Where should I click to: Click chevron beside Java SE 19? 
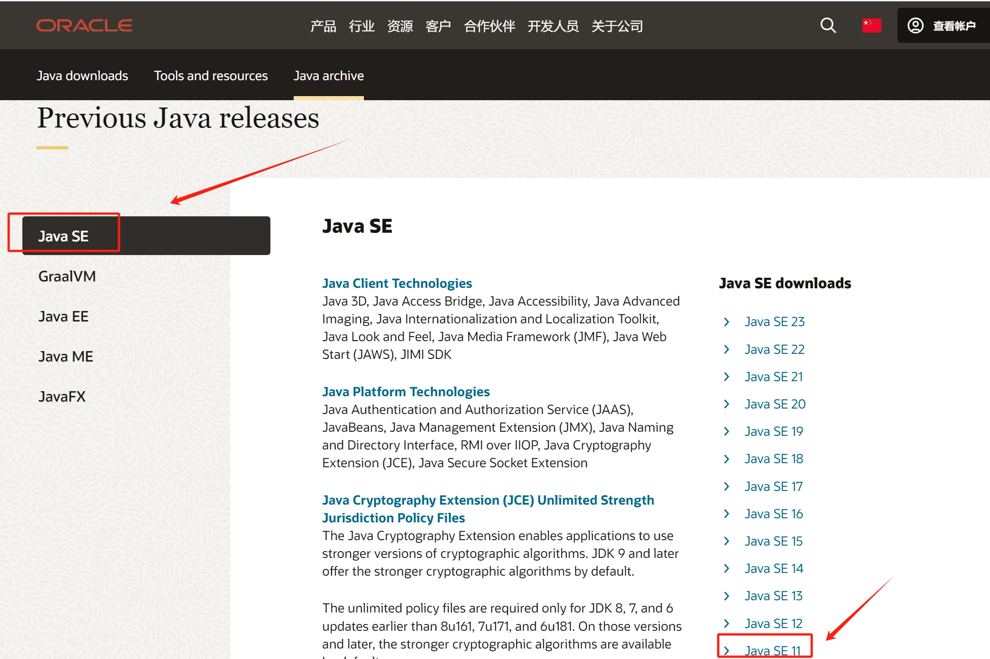726,431
